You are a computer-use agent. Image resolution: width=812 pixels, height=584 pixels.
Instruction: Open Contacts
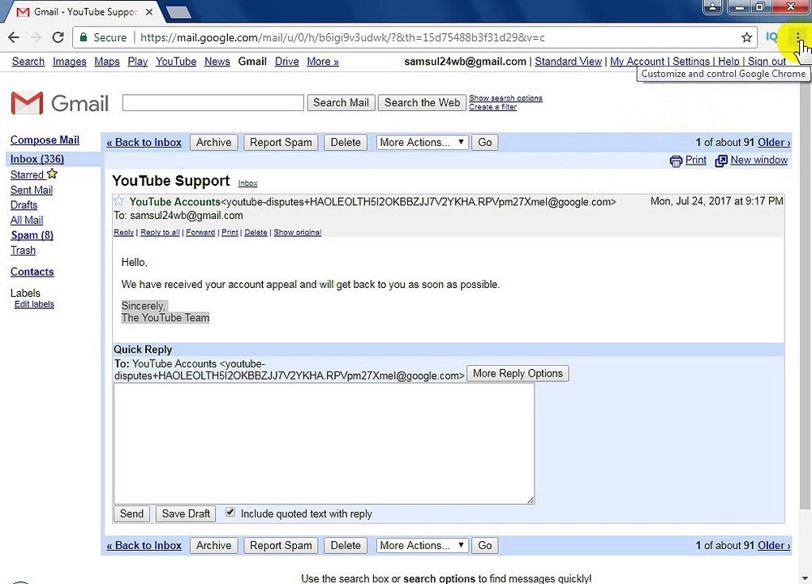pos(32,272)
